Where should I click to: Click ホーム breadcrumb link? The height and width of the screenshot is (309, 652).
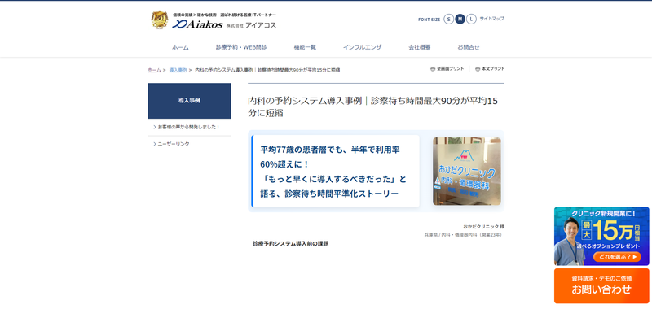(x=154, y=70)
